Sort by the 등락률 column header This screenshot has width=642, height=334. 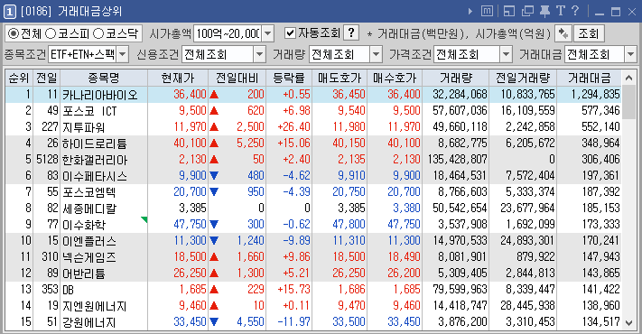coord(289,78)
